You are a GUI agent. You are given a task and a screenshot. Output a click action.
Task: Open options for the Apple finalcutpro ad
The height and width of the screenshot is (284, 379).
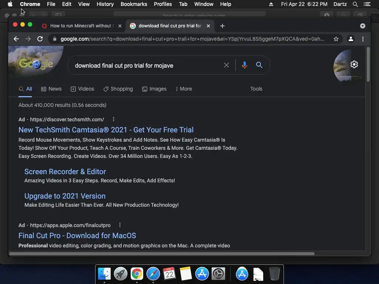[x=120, y=225]
